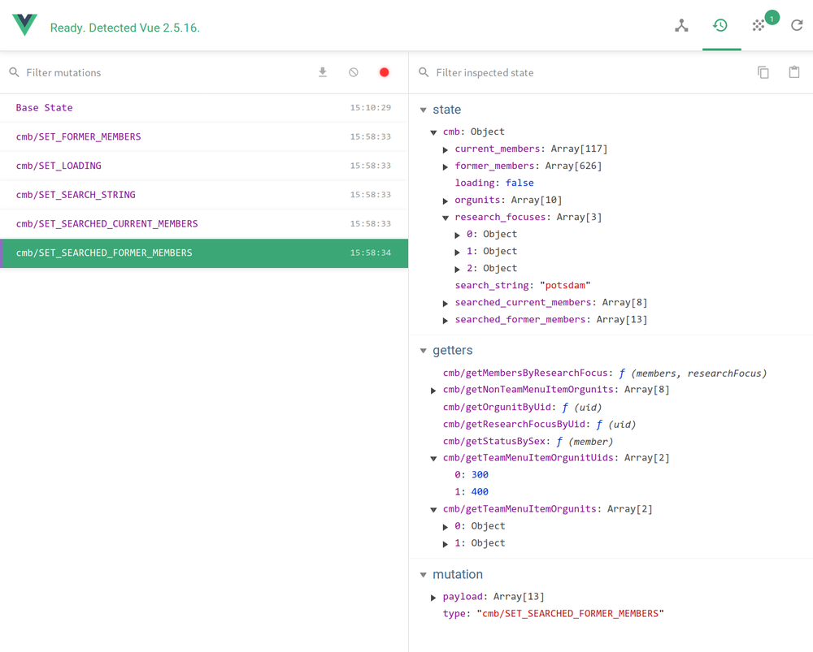Select the Base State entry

coord(204,108)
